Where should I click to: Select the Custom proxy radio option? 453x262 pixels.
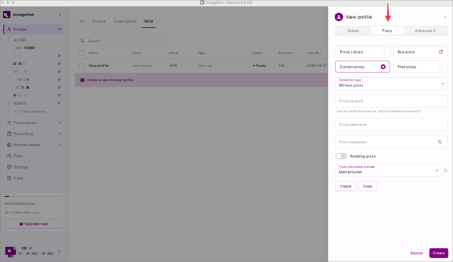tap(383, 67)
